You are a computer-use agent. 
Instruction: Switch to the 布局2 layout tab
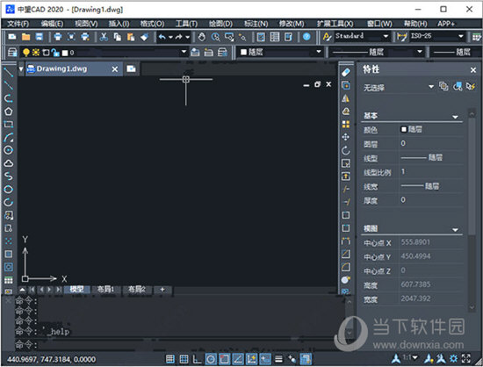136,289
